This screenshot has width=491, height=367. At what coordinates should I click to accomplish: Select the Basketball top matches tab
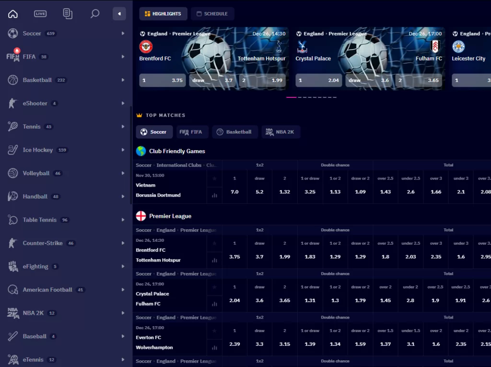coord(235,132)
